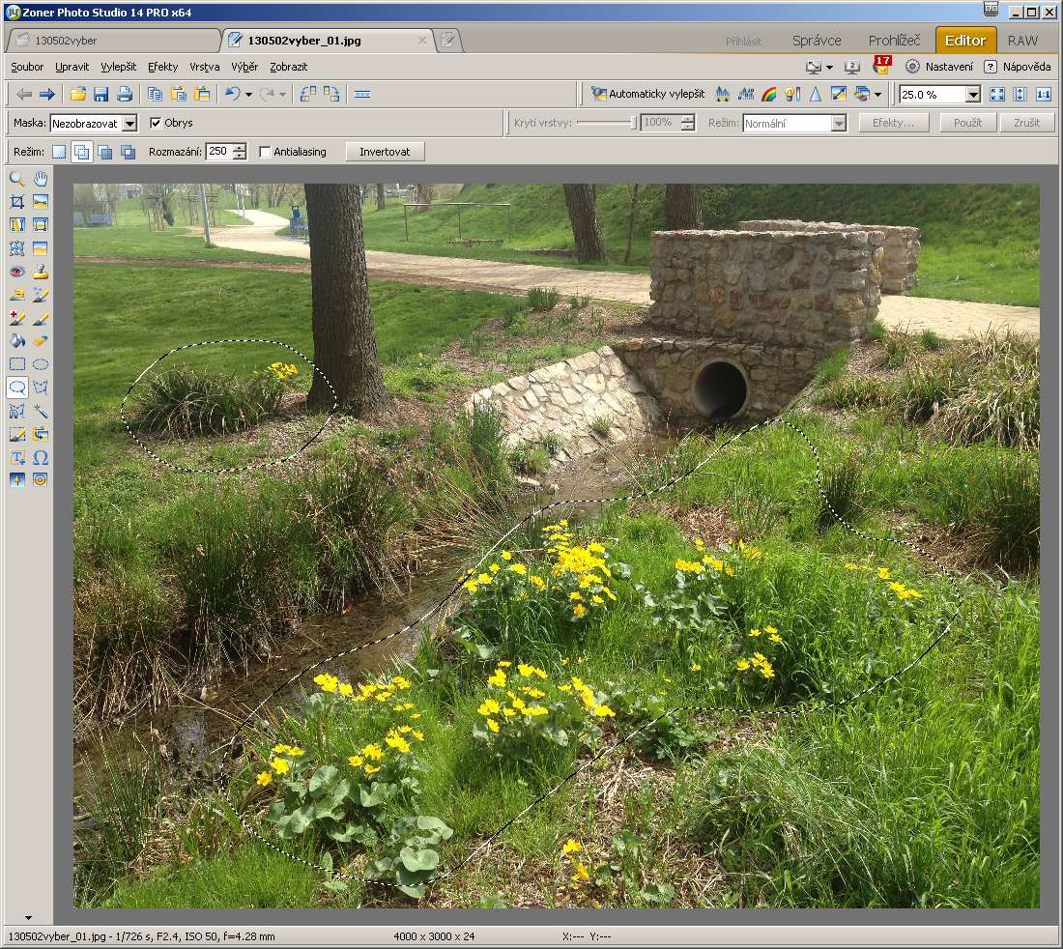Choose the Crop tool
Image resolution: width=1063 pixels, height=949 pixels.
[16, 202]
